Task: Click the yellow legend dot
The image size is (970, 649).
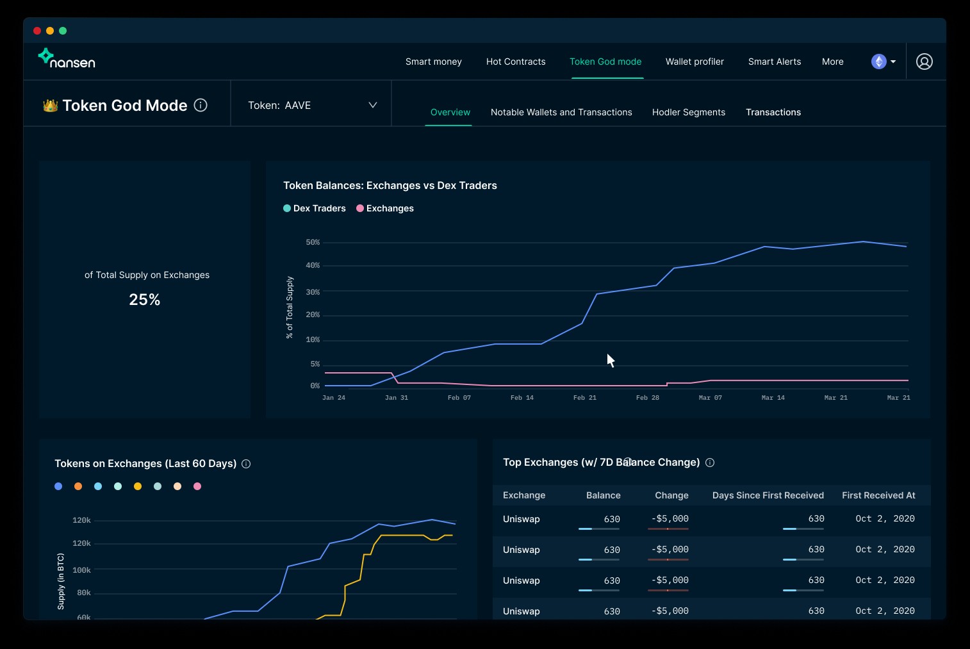Action: (138, 486)
